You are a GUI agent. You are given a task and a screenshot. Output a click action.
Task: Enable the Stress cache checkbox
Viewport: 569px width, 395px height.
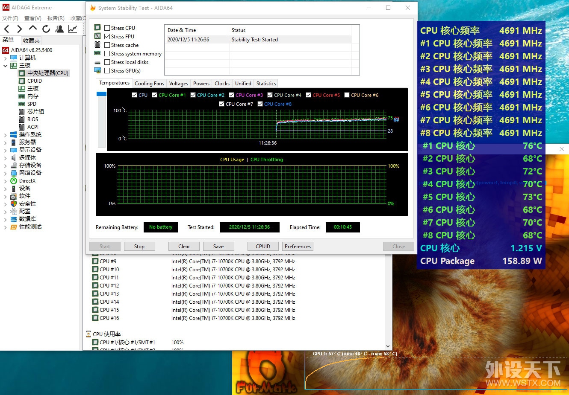tap(107, 45)
